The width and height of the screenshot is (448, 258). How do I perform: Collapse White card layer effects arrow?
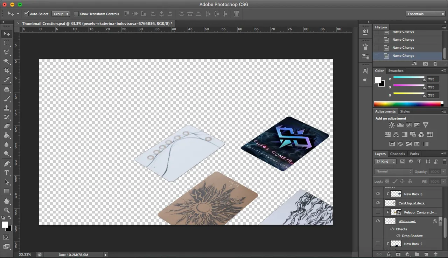(441, 221)
